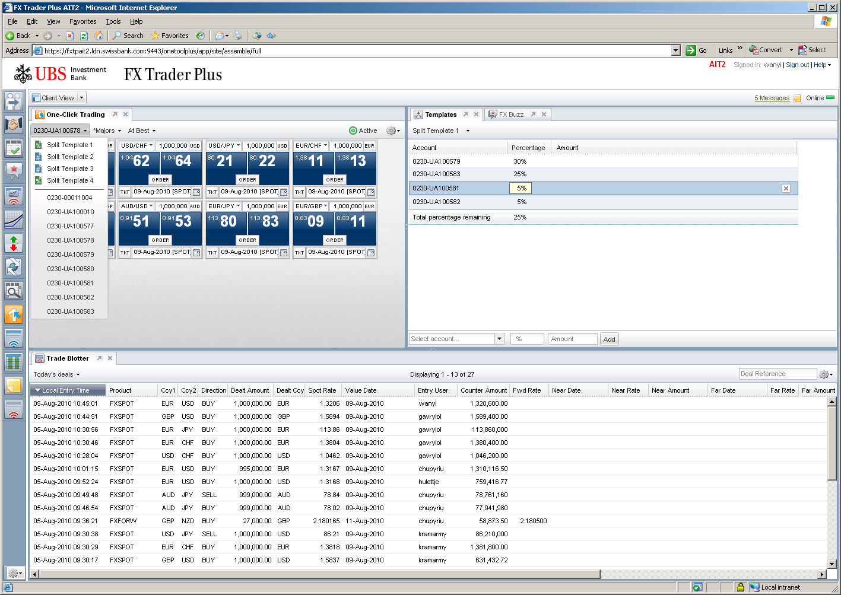Click the yellow sticky note sidebar icon
This screenshot has height=595, width=841.
point(14,386)
